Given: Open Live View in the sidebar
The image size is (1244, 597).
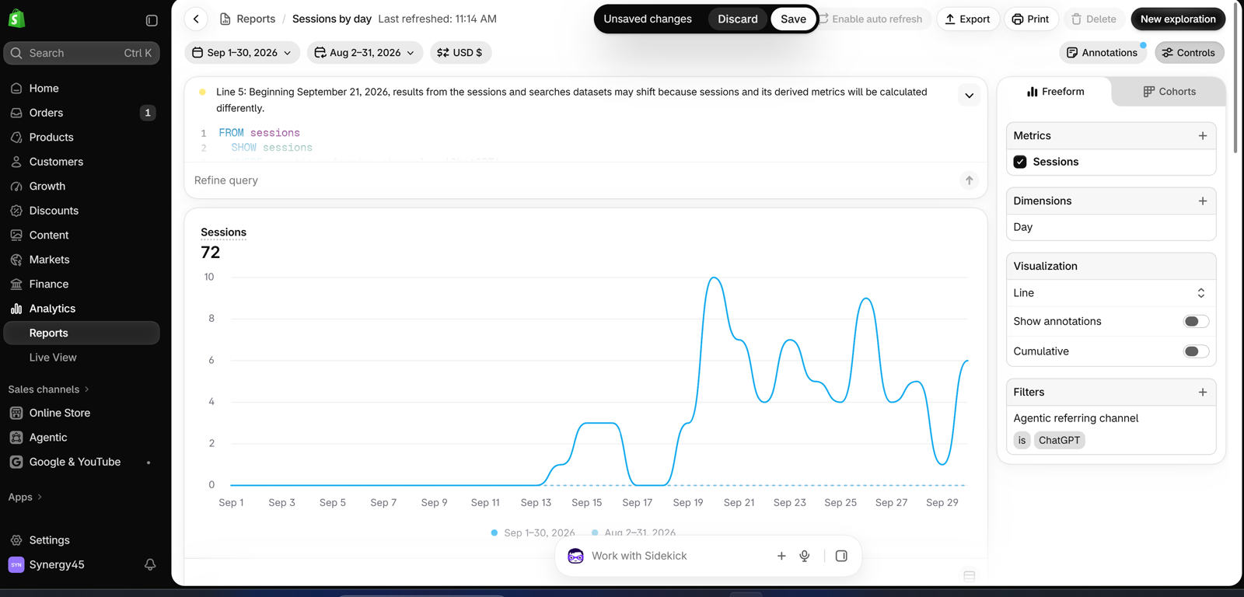Looking at the screenshot, I should pyautogui.click(x=82, y=358).
